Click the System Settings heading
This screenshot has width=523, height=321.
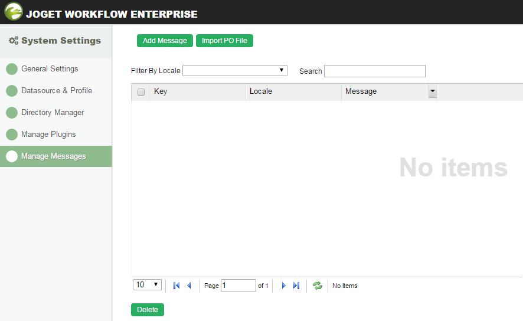click(61, 41)
